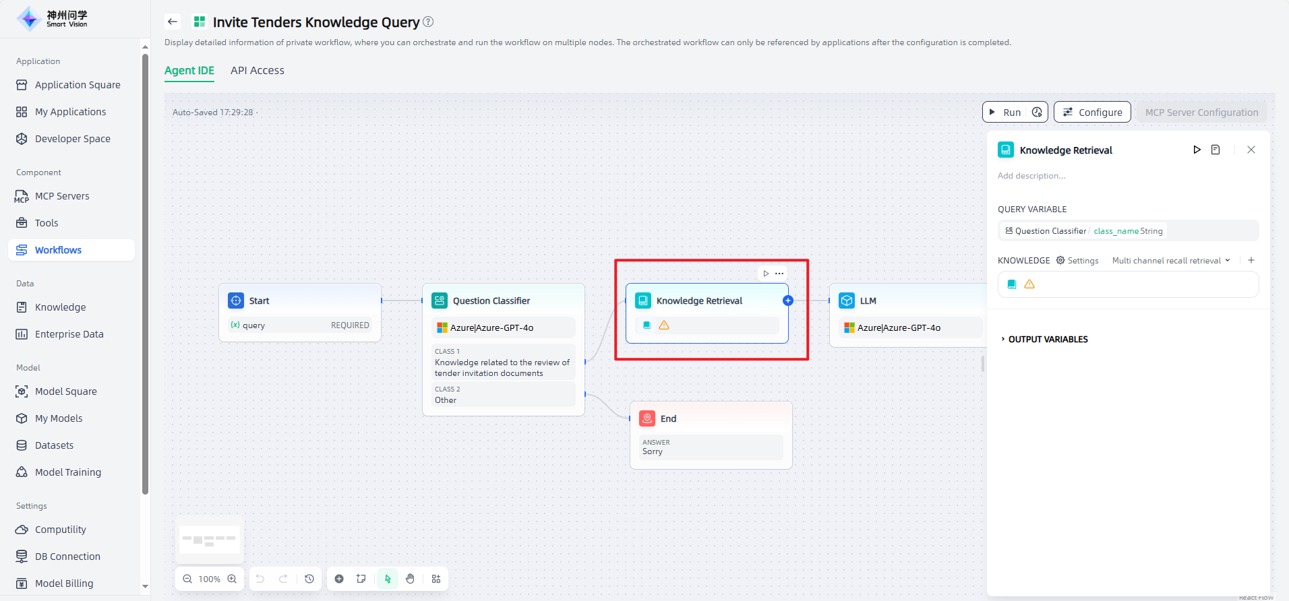Click the canvas minimap thumbnail

point(210,540)
